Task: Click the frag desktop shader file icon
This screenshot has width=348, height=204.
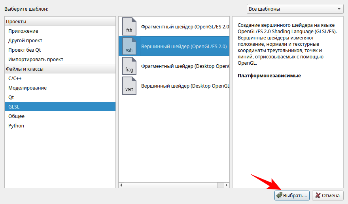Action: (x=129, y=66)
